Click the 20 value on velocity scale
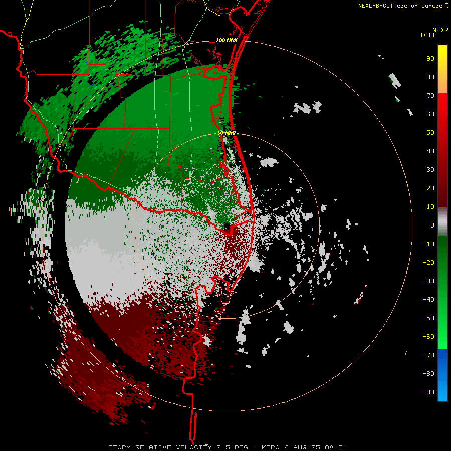Image resolution: width=451 pixels, height=451 pixels. 430,188
